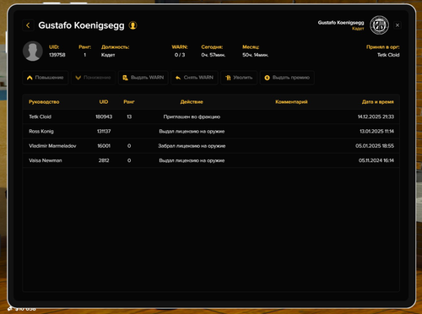Click date 13.01.2025 11:14

pos(376,132)
